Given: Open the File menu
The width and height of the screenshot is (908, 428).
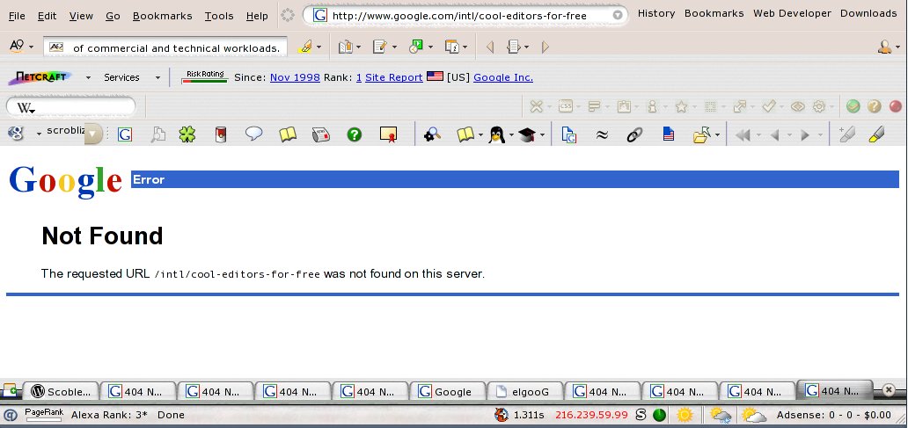Looking at the screenshot, I should pyautogui.click(x=17, y=16).
